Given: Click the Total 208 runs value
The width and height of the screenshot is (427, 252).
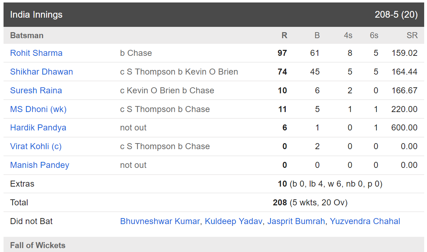Looking at the screenshot, I should (280, 203).
